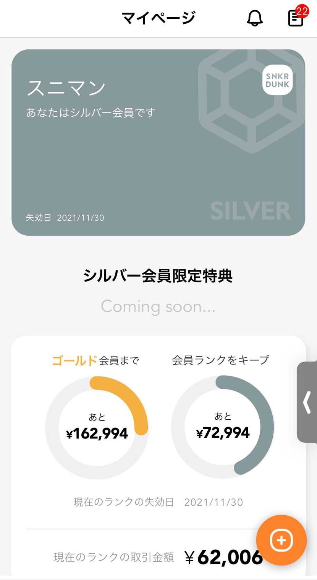Screen dimensions: 317x580
Task: Select the silver membership card for スニマン
Action: point(158,142)
